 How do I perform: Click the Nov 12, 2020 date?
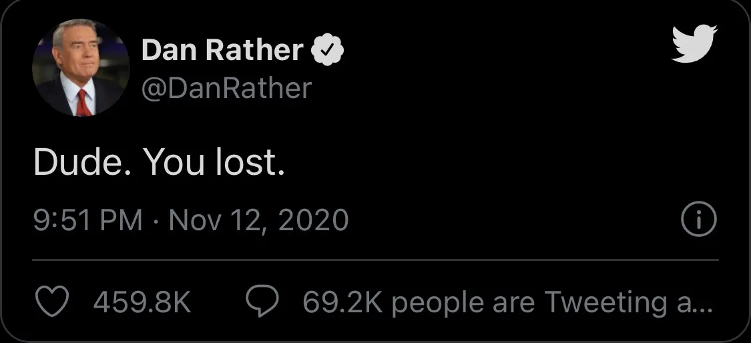pos(258,220)
